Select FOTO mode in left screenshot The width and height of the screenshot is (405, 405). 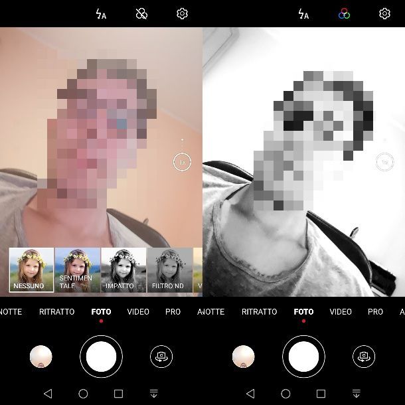(x=101, y=312)
